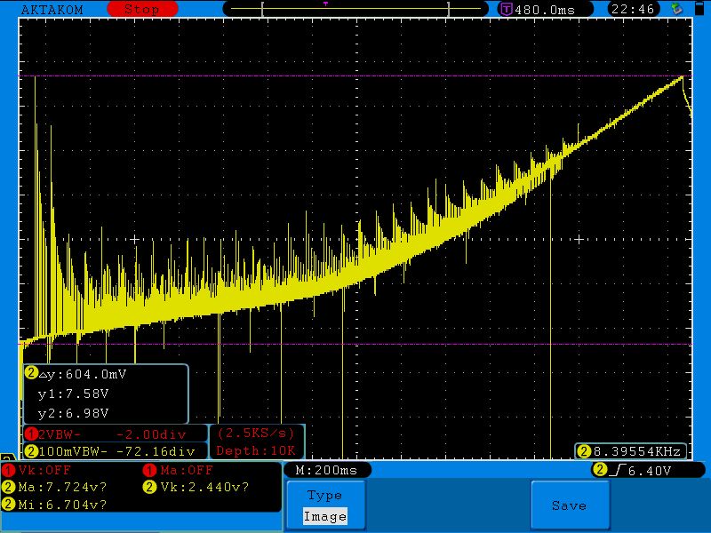Click the USB connection icon
711x533 pixels.
(x=677, y=9)
